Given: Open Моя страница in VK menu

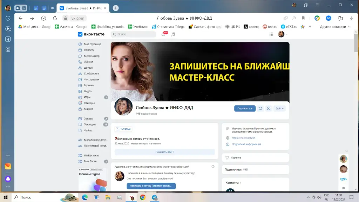Looking at the screenshot, I should [x=93, y=44].
